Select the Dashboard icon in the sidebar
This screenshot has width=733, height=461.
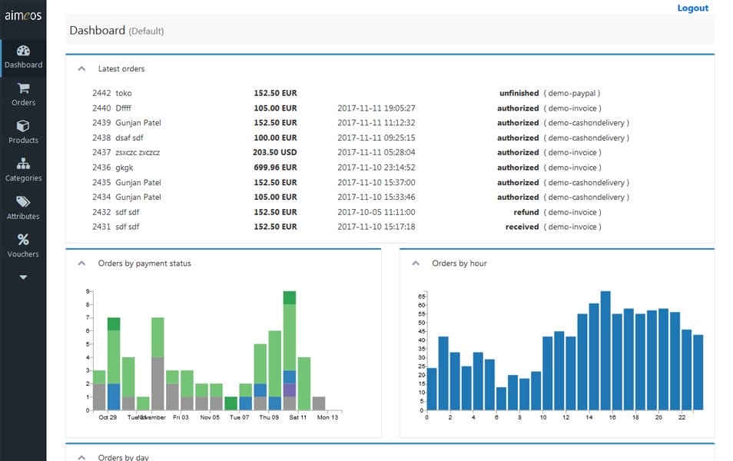[23, 52]
